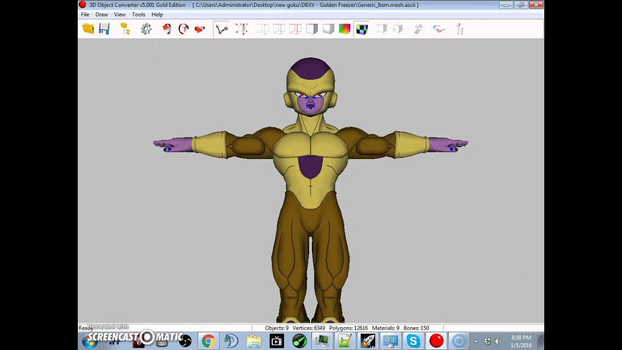Screen dimensions: 622x350
Task: Click the cube with axis lines icon
Action: 382,29
